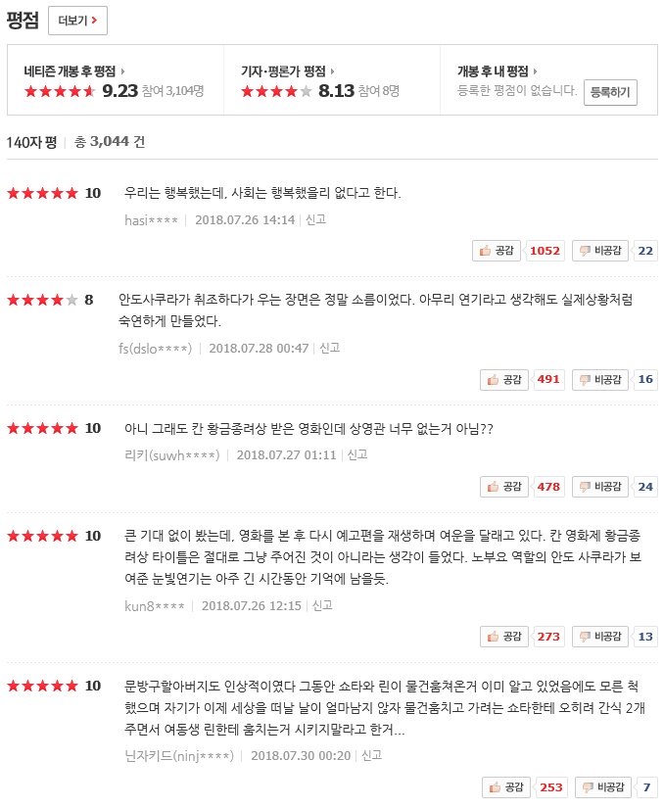Open the 더보기 button next to 평점
The image size is (664, 808).
(77, 21)
